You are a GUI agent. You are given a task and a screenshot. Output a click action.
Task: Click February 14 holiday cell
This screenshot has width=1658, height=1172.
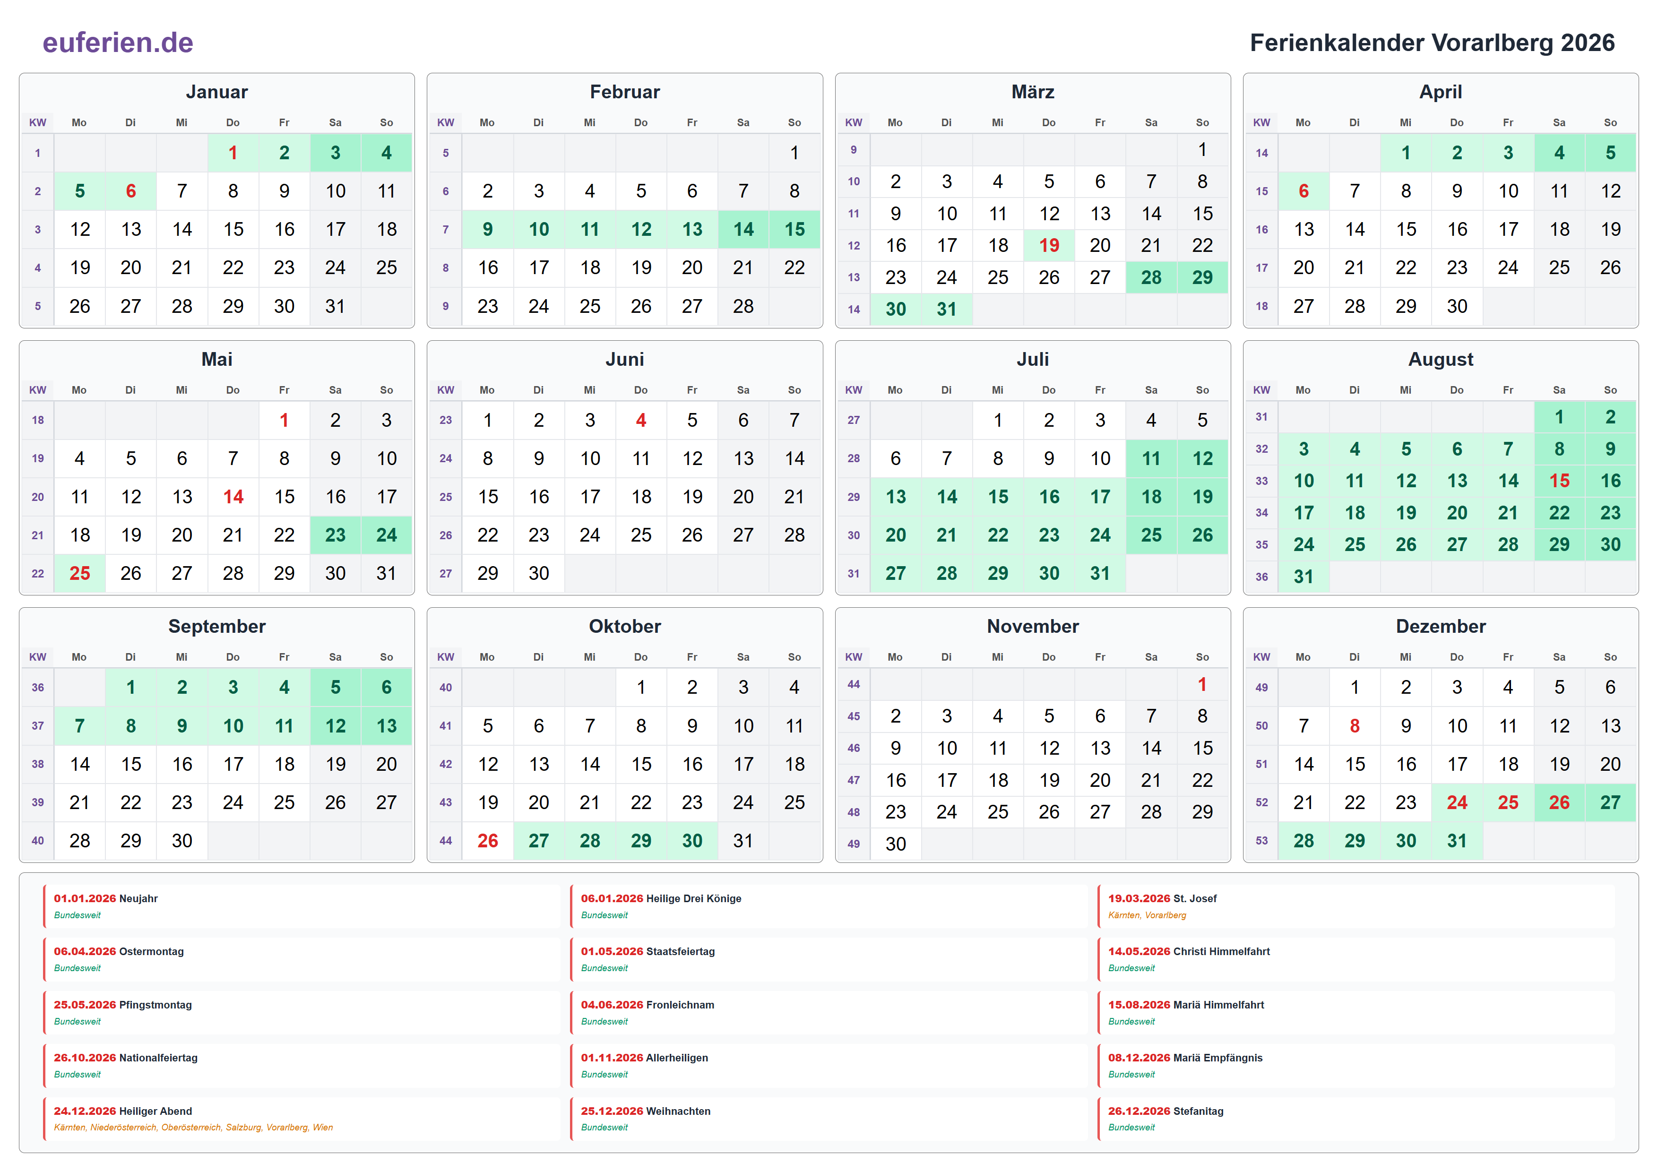point(743,230)
